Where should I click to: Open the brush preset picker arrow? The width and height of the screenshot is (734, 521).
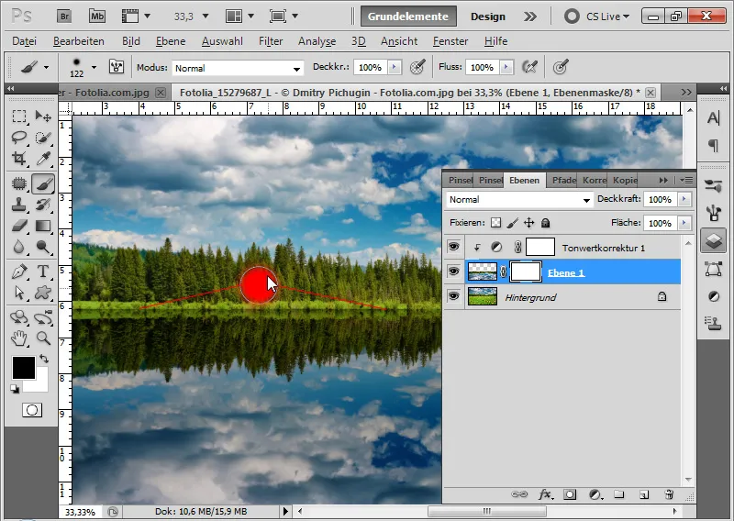point(95,67)
